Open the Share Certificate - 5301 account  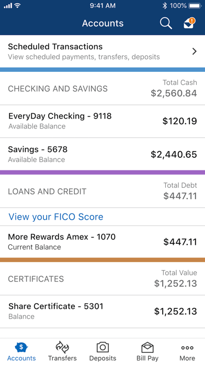point(102,312)
